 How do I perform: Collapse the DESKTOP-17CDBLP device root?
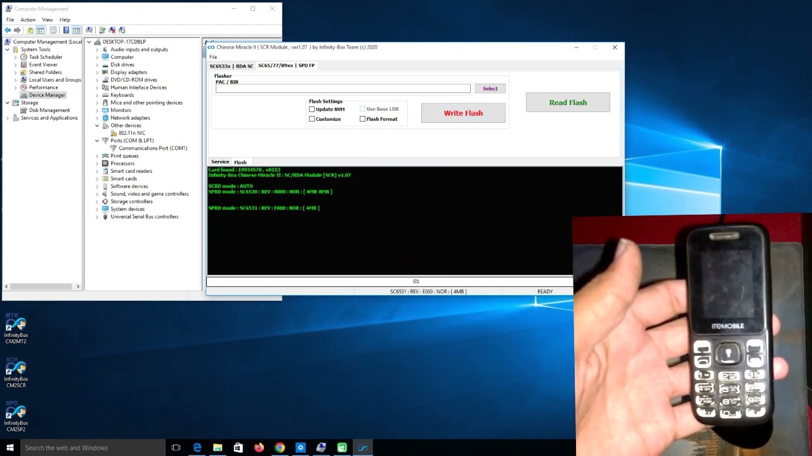click(x=89, y=42)
